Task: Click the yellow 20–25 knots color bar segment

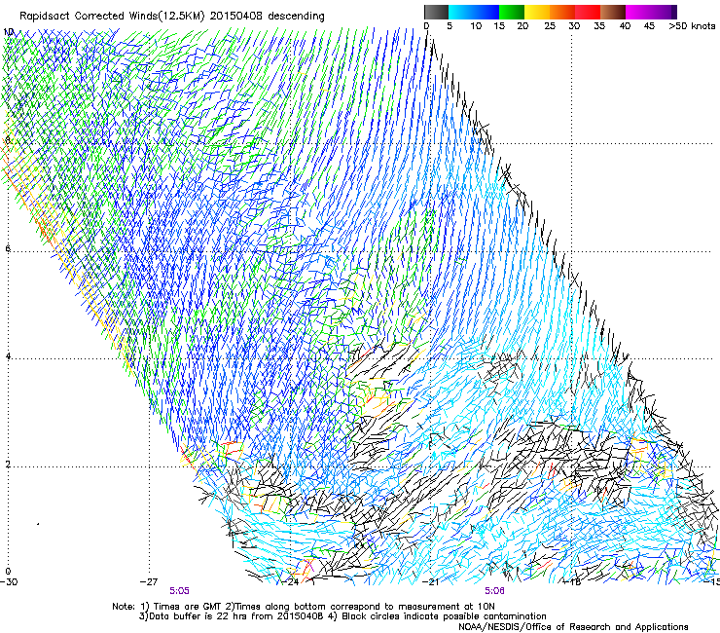Action: 537,12
